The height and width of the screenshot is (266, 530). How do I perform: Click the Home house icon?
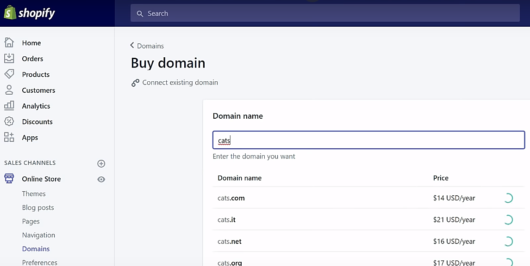(x=9, y=42)
